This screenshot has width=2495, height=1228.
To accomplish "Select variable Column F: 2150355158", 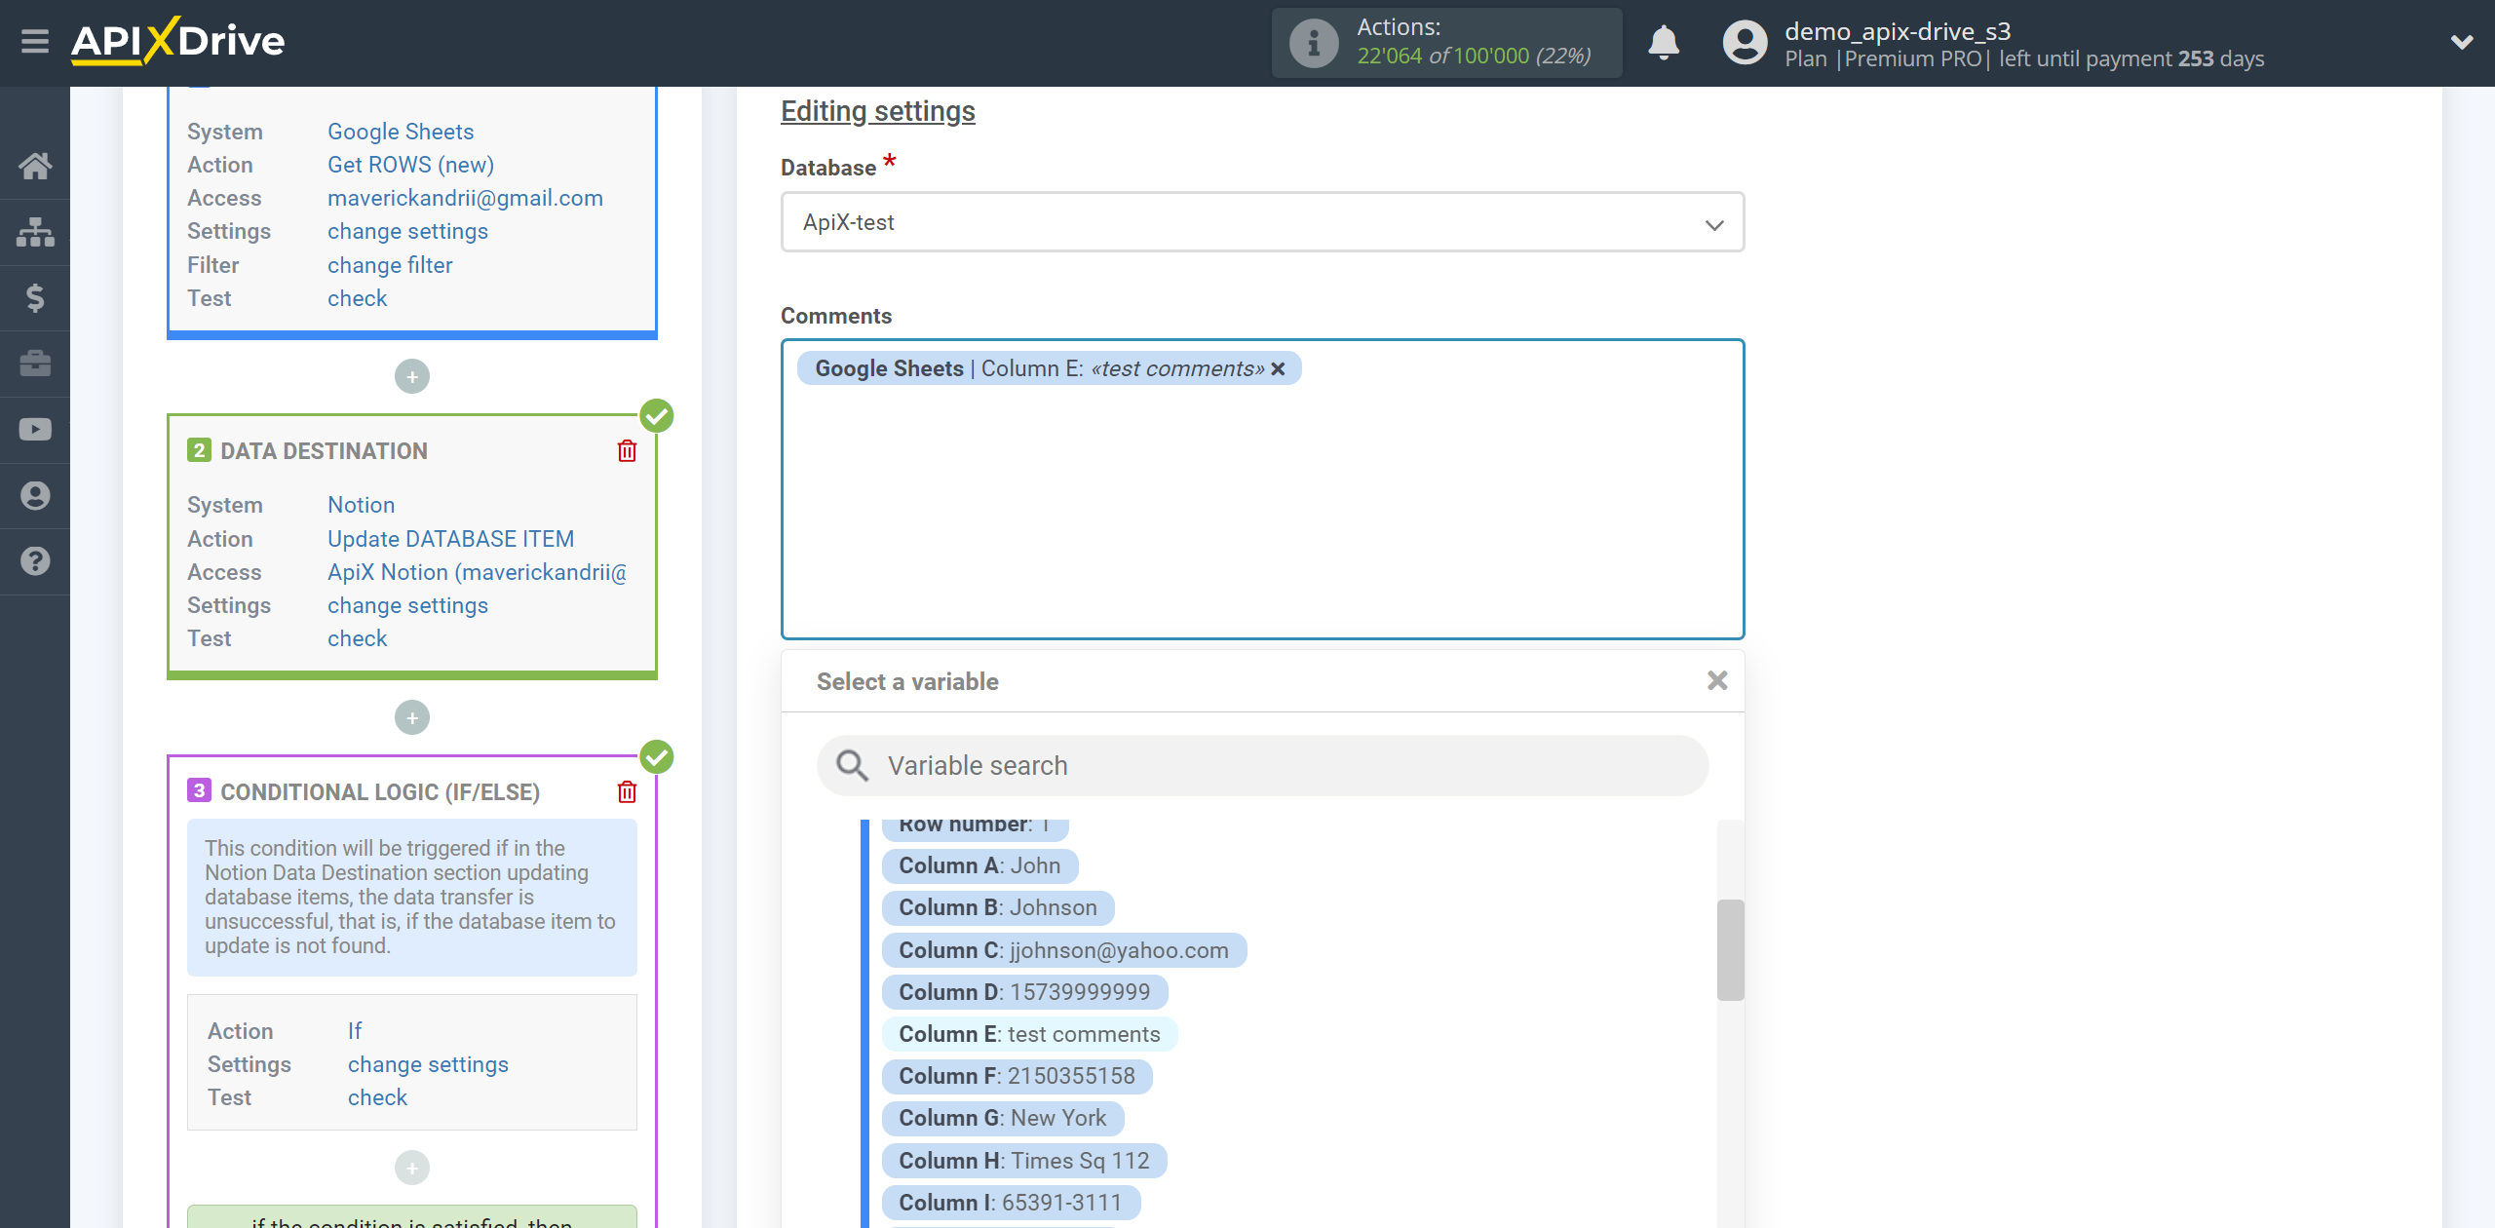I will [1017, 1076].
